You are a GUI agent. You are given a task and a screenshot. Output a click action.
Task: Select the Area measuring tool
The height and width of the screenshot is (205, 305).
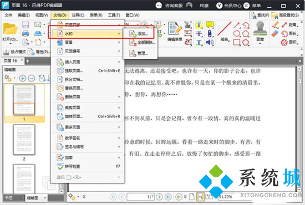(x=290, y=42)
